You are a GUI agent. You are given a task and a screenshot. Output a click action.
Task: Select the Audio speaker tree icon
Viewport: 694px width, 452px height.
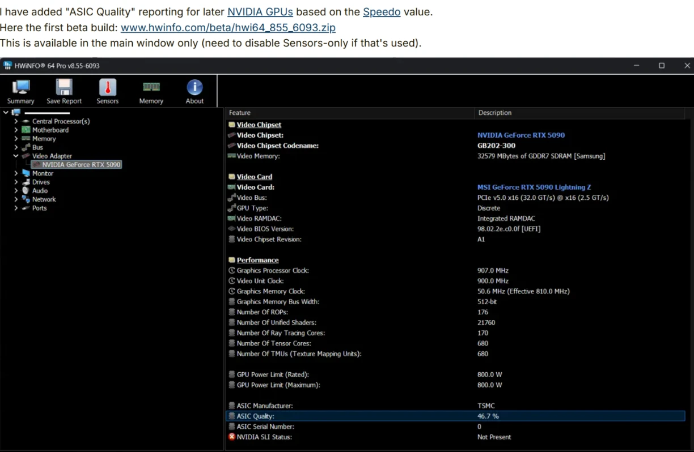pyautogui.click(x=26, y=191)
